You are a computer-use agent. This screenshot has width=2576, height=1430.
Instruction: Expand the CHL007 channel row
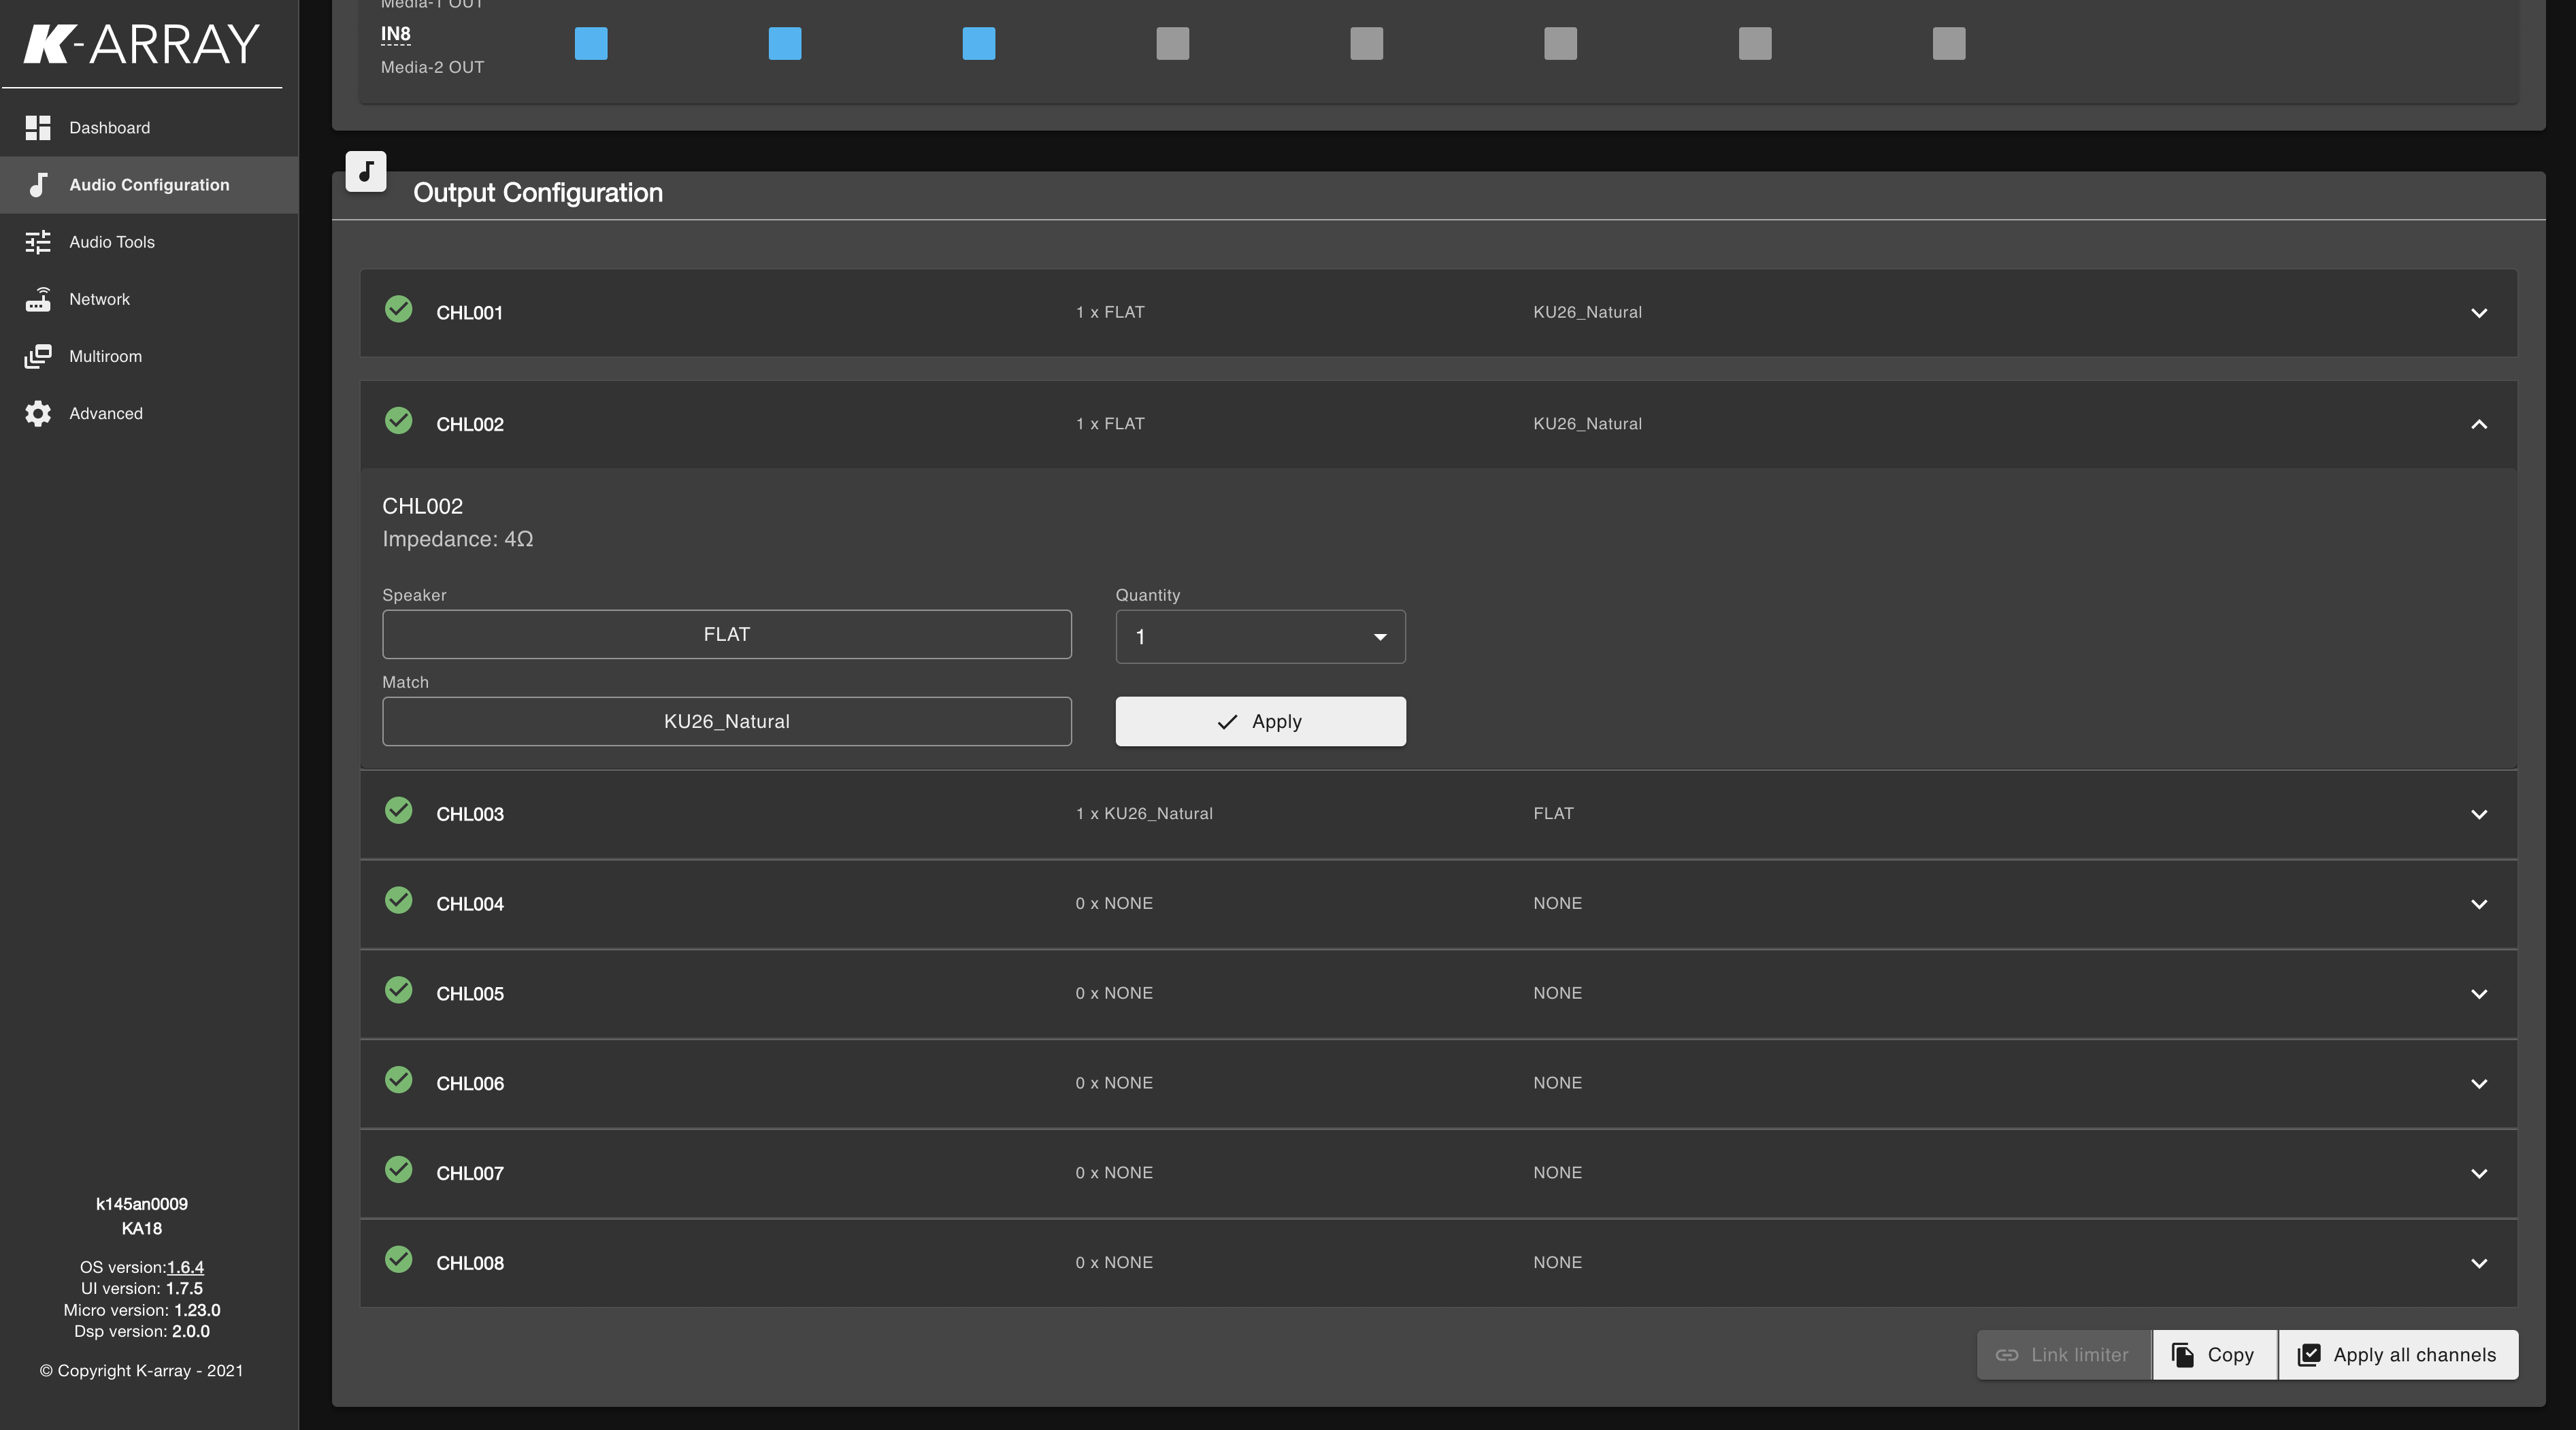point(2479,1174)
